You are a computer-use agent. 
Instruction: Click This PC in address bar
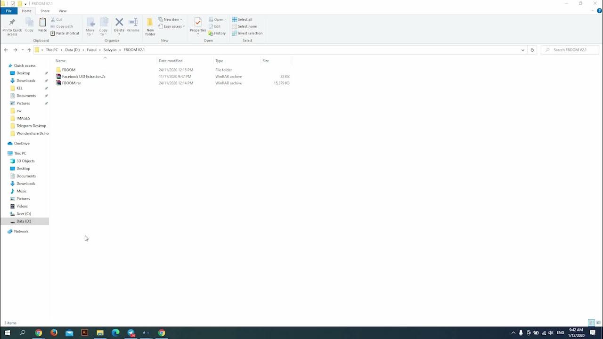(x=52, y=50)
